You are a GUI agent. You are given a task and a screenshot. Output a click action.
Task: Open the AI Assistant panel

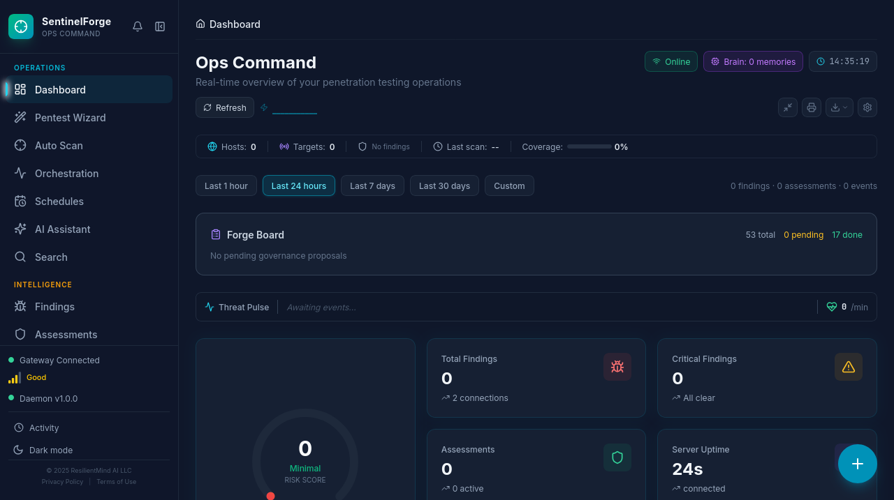[62, 229]
